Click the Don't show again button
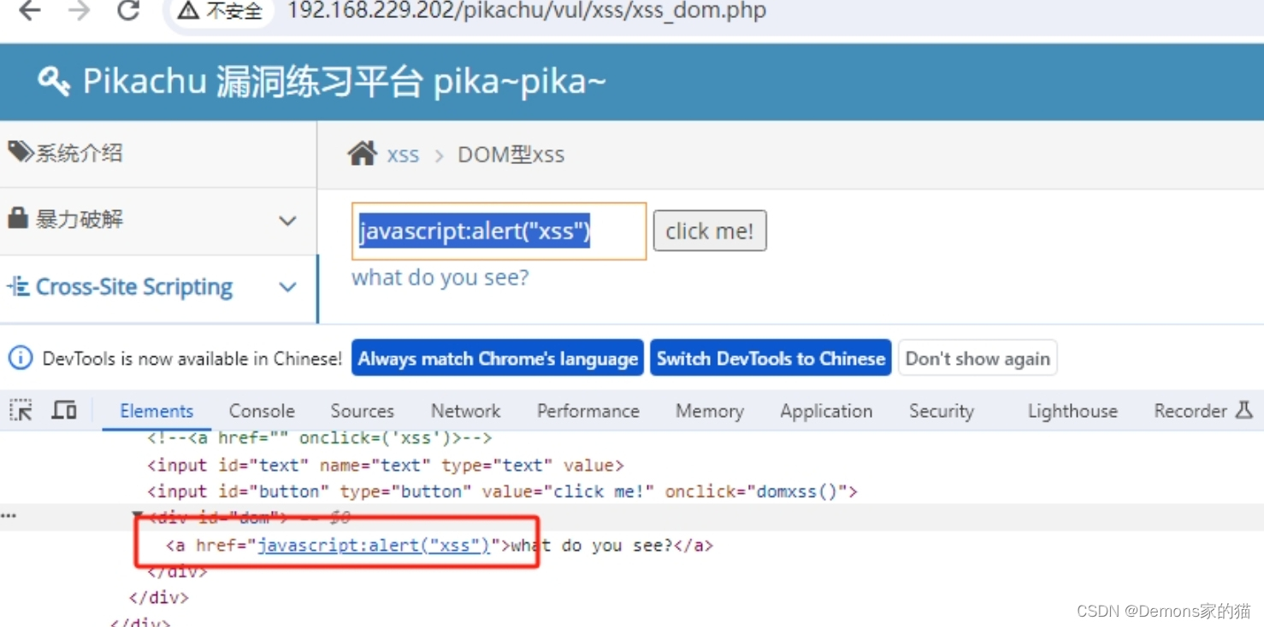 coord(978,358)
